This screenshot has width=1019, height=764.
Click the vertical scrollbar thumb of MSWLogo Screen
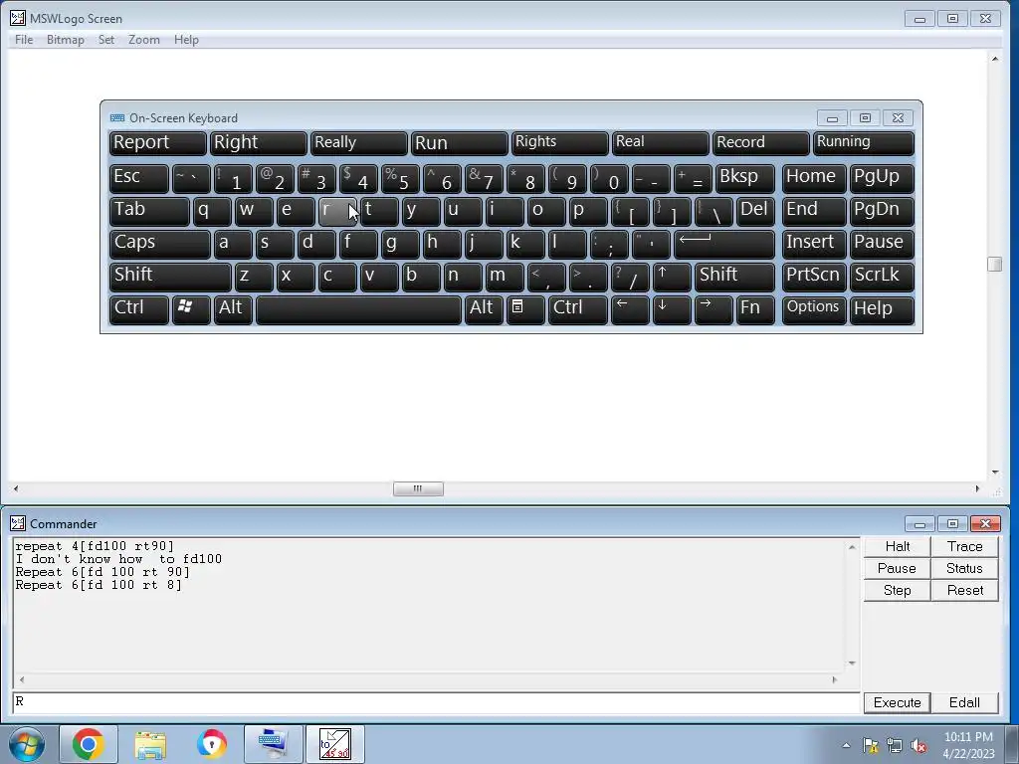click(x=994, y=264)
